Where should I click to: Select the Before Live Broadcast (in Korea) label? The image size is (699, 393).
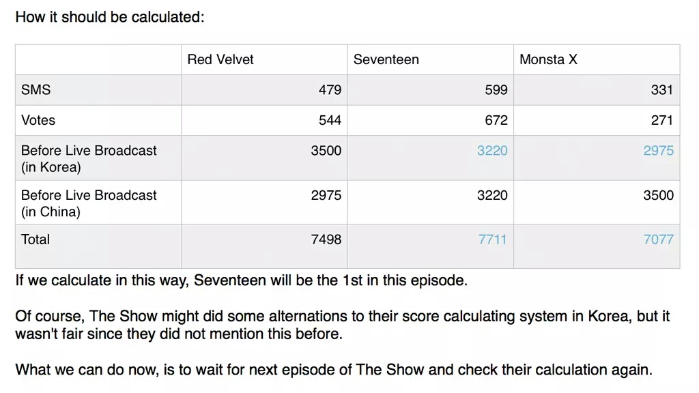pos(89,158)
